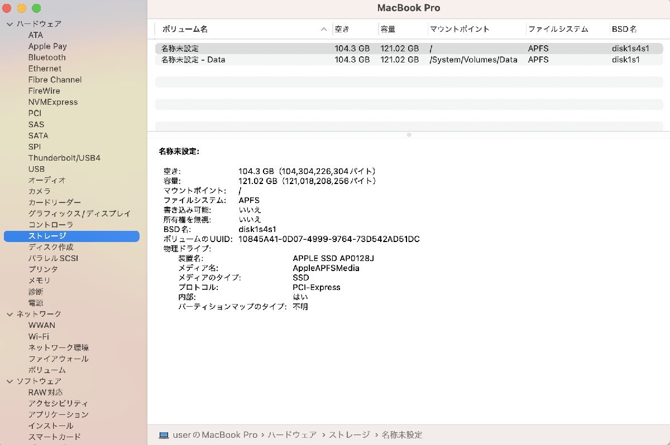Click 名称未設定 in the path bar

tap(402, 435)
